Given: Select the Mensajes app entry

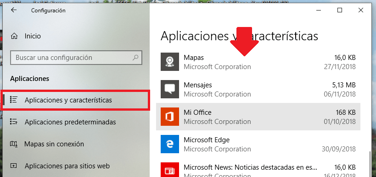Looking at the screenshot, I should click(x=258, y=89).
